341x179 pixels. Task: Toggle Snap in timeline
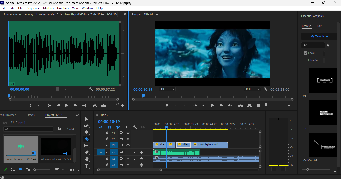pyautogui.click(x=109, y=127)
